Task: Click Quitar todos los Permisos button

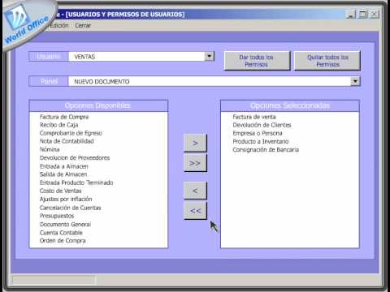Action: click(327, 61)
